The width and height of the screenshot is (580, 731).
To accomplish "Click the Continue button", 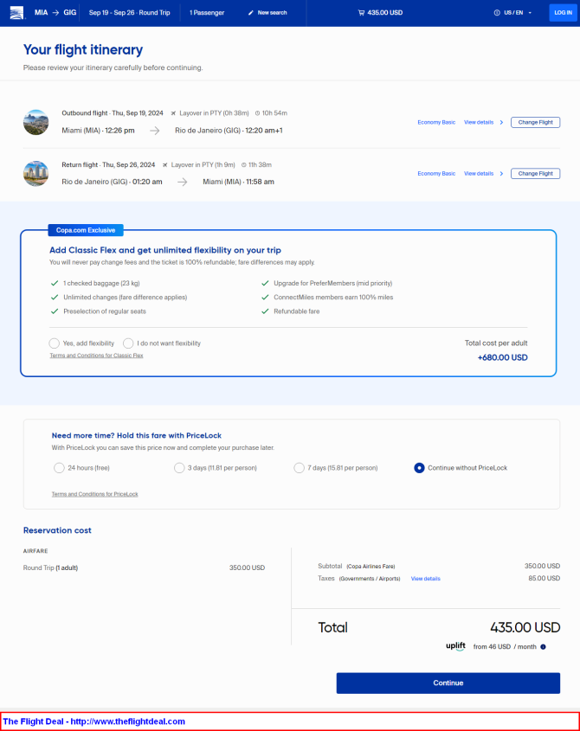I will pos(448,683).
